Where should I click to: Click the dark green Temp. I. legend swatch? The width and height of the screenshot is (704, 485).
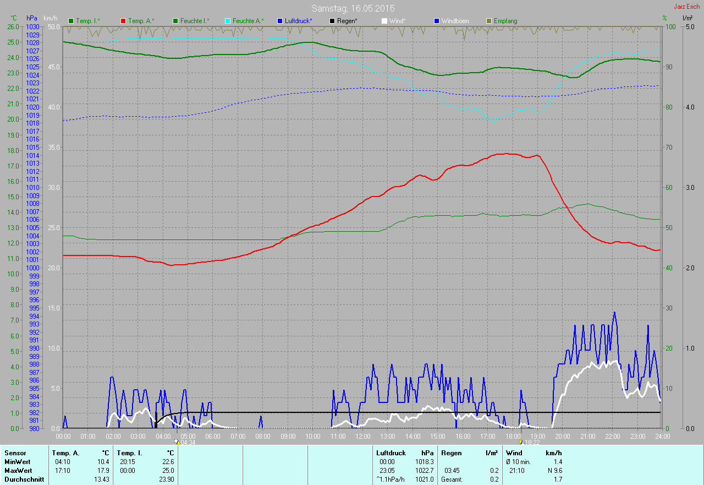click(71, 21)
